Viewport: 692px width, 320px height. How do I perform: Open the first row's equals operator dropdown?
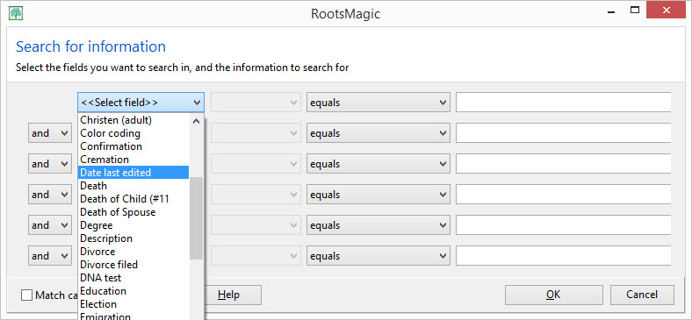[x=378, y=103]
